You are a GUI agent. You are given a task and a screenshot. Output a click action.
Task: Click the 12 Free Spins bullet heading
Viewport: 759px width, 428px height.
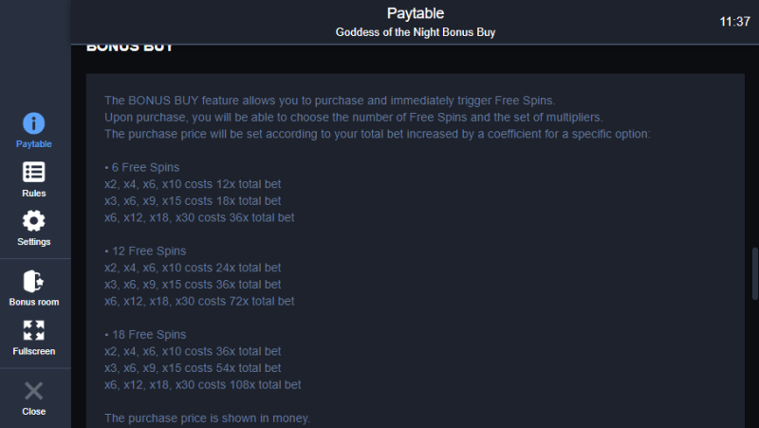(145, 251)
